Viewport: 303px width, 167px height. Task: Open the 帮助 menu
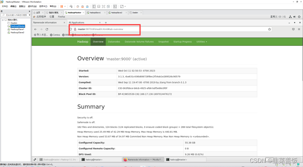coord(53,6)
